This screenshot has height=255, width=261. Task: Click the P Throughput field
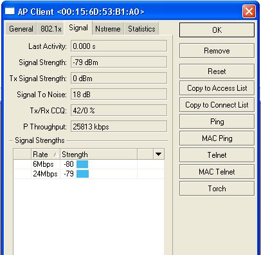click(x=119, y=127)
